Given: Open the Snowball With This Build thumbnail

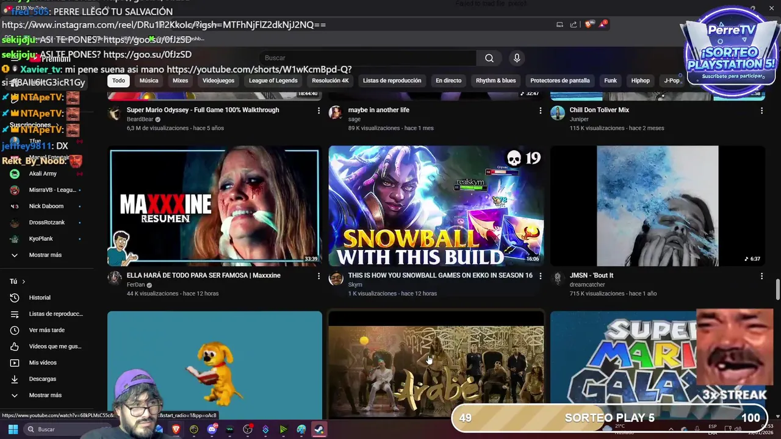Looking at the screenshot, I should [436, 206].
